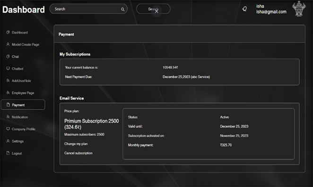Click the Settings person icon

(8, 141)
